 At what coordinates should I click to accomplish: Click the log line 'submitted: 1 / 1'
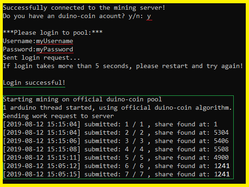110,125
